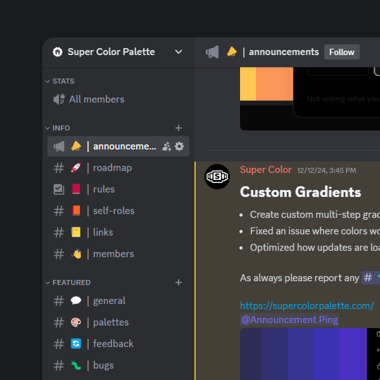Click the orange book emoji beside self-roles

tap(76, 211)
